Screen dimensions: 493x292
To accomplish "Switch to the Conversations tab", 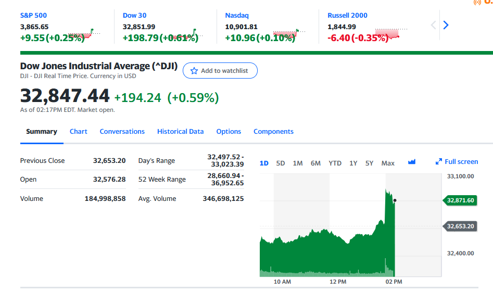I will click(122, 131).
